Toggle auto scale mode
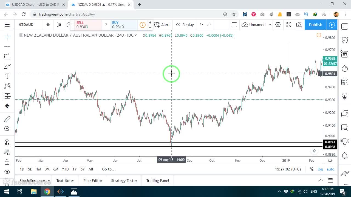Viewport: 351px width, 197px height. [330, 169]
